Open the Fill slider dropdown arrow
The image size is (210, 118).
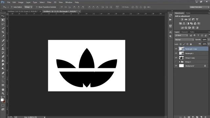click(209, 44)
